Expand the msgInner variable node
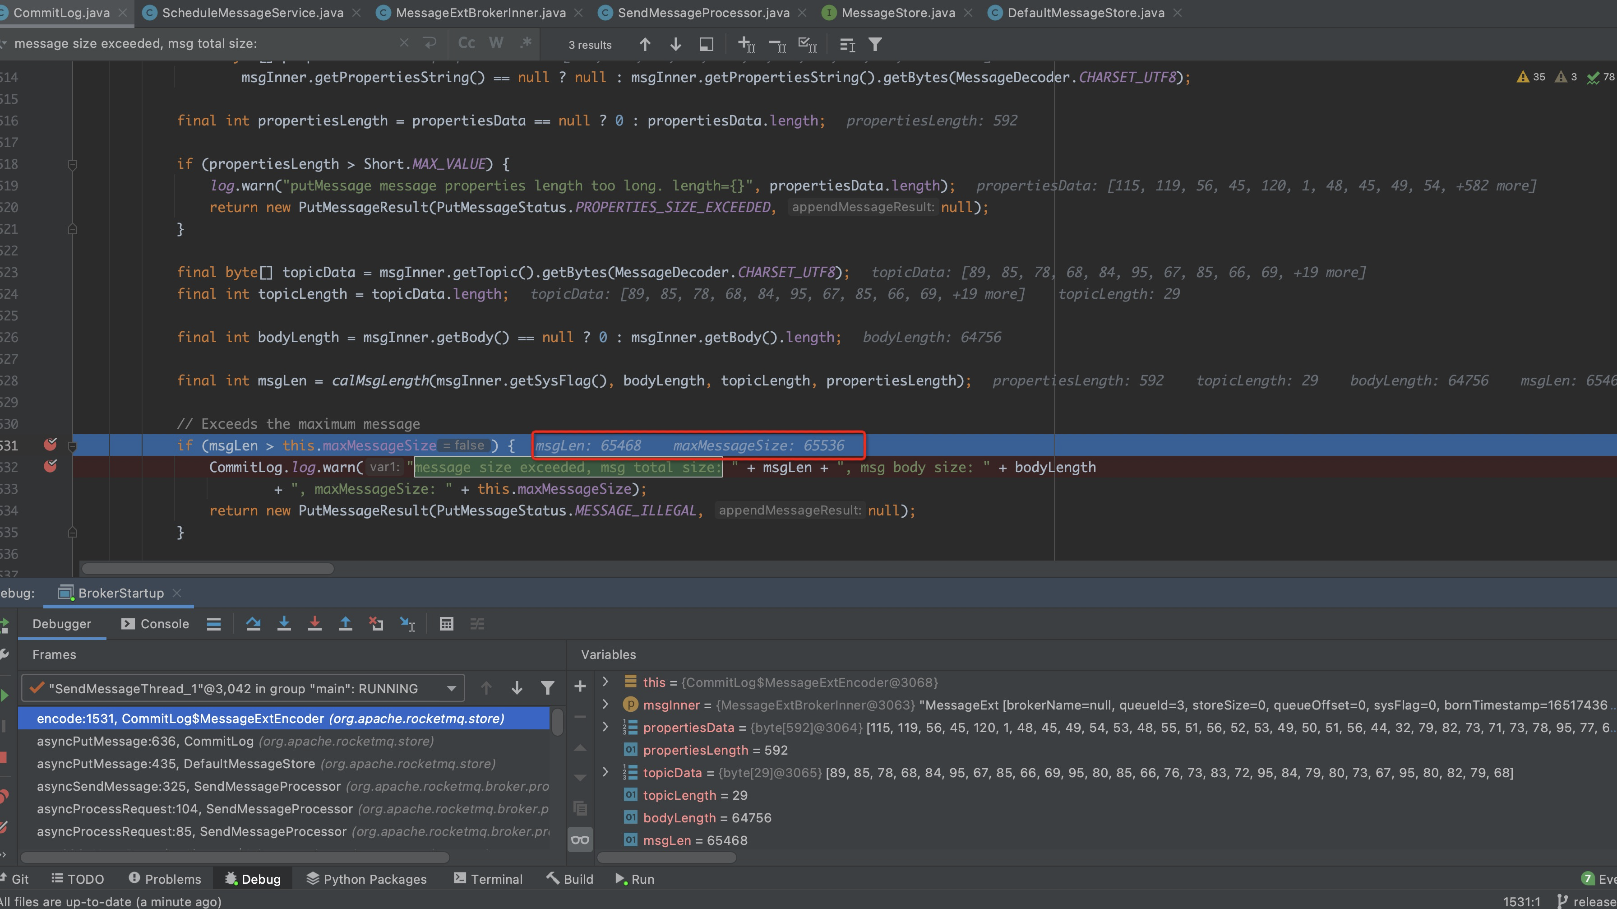The height and width of the screenshot is (909, 1617). (x=605, y=705)
